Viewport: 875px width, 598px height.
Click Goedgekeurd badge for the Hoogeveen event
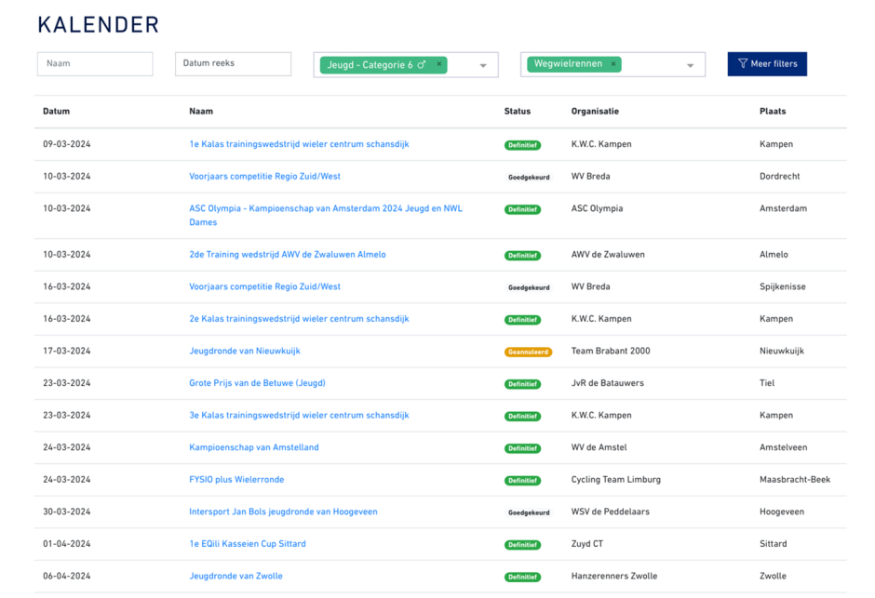[x=528, y=513]
